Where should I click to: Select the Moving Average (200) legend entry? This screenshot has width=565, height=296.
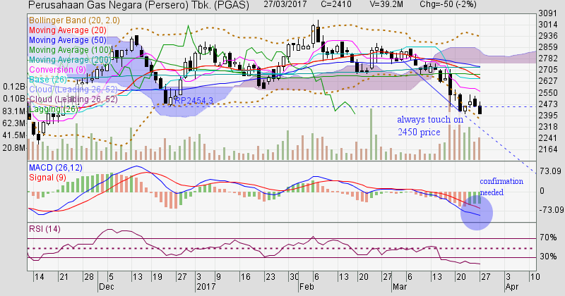tap(70, 60)
